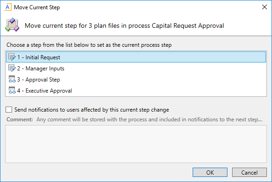Click the process step diagram icon in header

coord(12,25)
